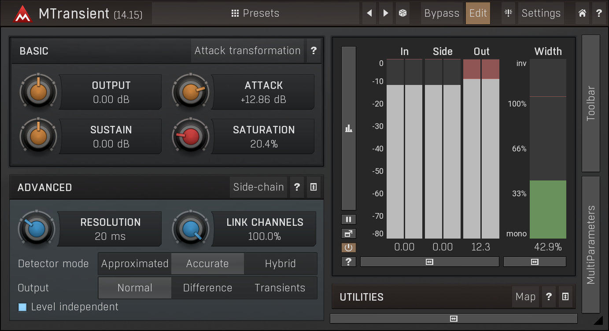This screenshot has width=609, height=331.
Task: Adjust the Attack knob
Action: [191, 92]
